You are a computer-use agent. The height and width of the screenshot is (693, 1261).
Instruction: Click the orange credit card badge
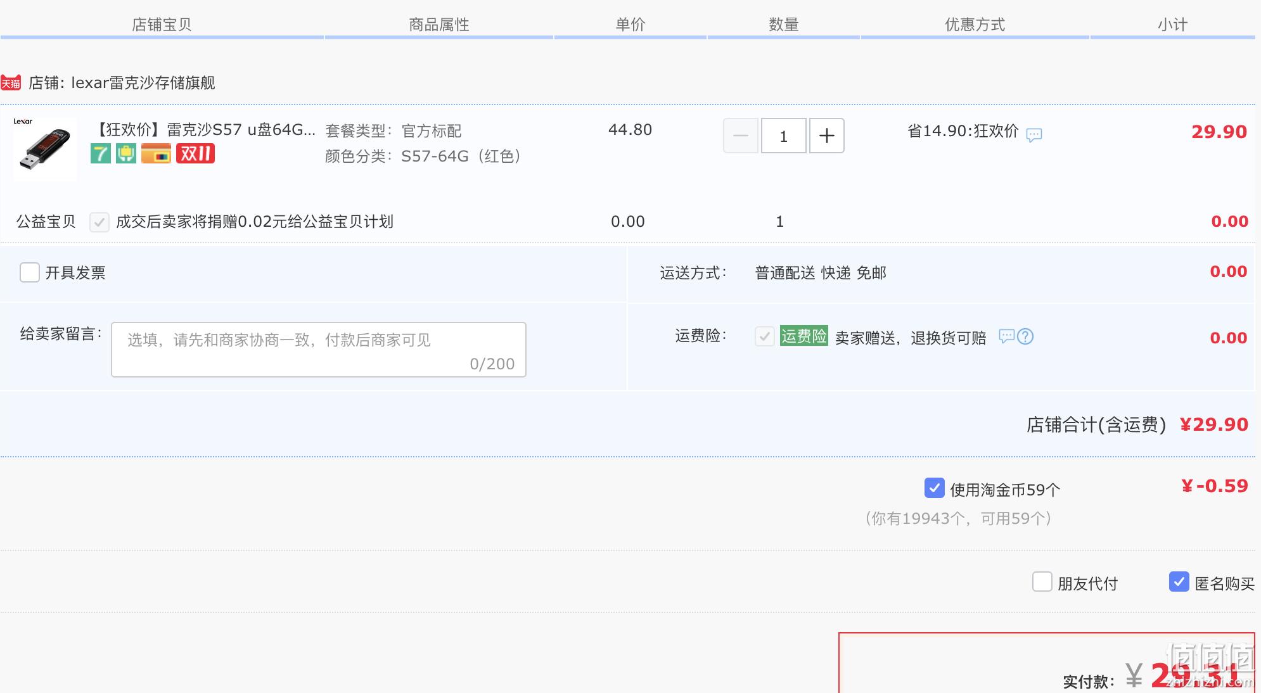click(156, 153)
